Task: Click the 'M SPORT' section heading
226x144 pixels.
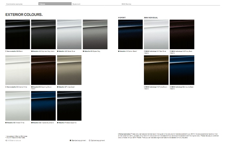Action: click(x=122, y=17)
